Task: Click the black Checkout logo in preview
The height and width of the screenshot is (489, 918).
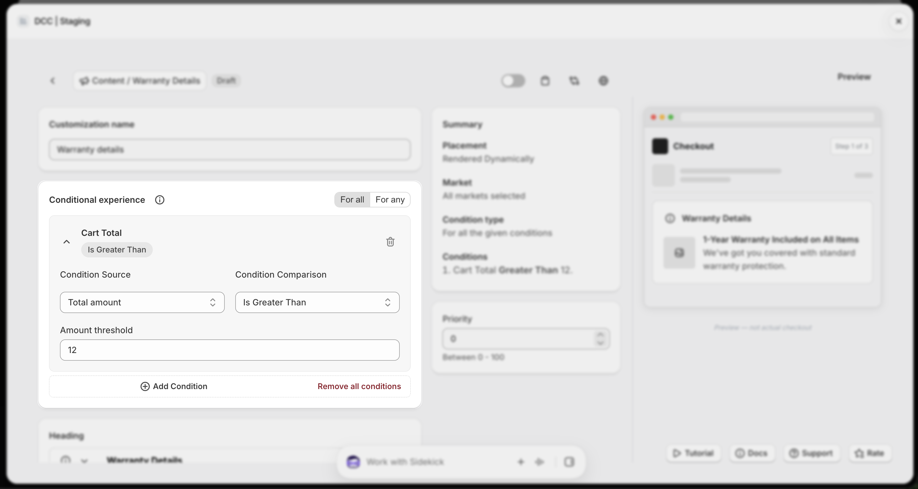Action: click(x=660, y=146)
